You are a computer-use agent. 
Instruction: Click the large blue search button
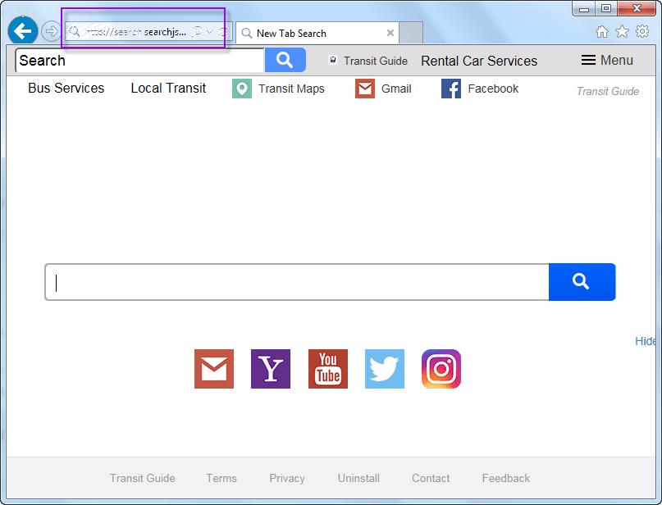[x=582, y=282]
